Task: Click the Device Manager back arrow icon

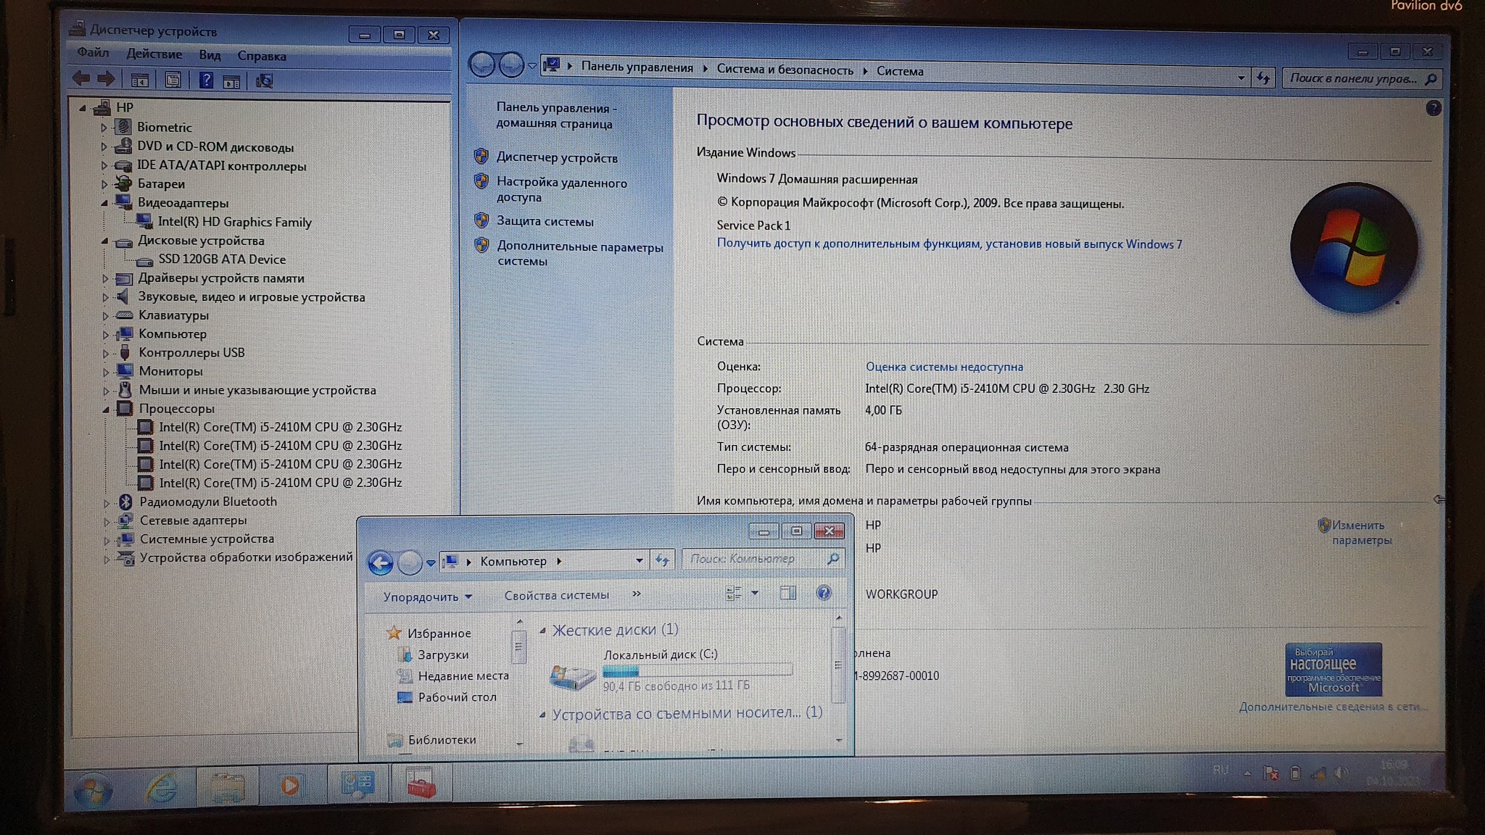Action: pyautogui.click(x=81, y=78)
